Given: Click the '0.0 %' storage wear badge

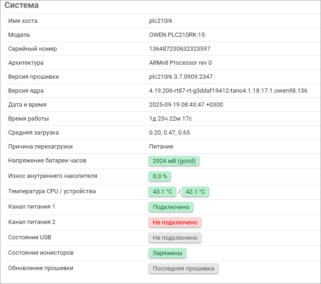Looking at the screenshot, I should 160,176.
